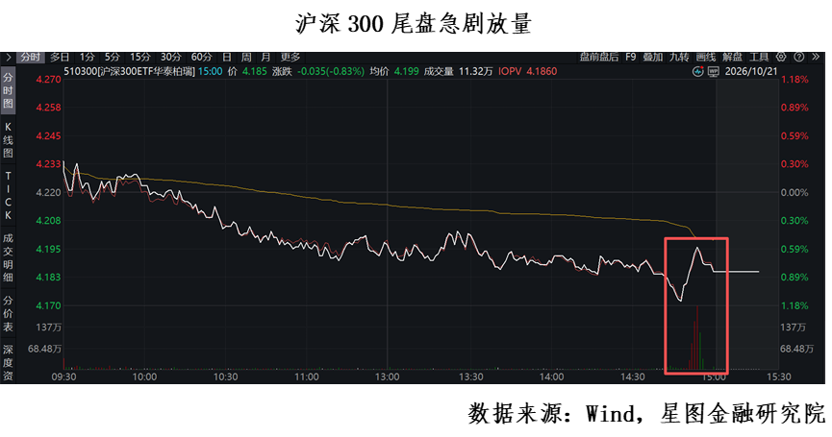Open the 深度资 sidebar tab
The height and width of the screenshot is (437, 832).
pyautogui.click(x=8, y=363)
